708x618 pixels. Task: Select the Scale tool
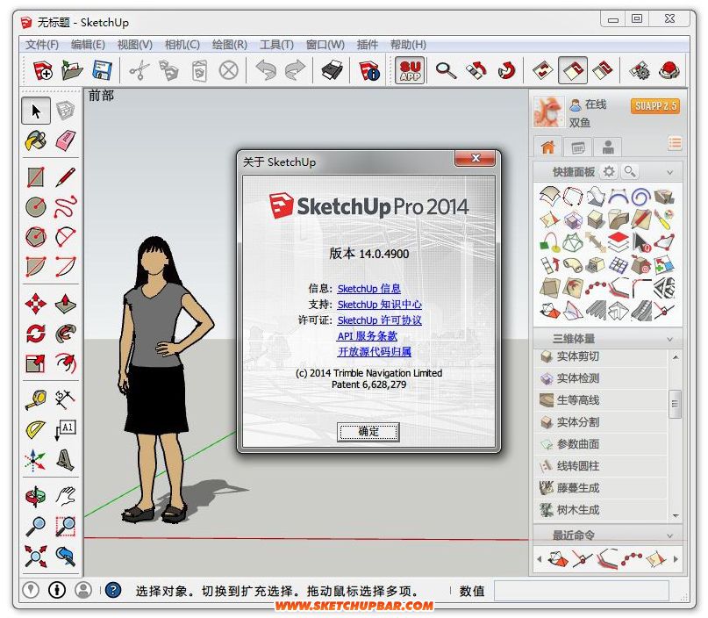[36, 363]
